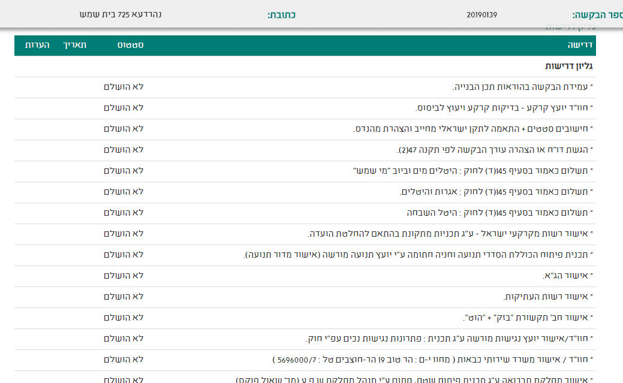Open the אישור משרד שירותי כבאות requirement
The height and width of the screenshot is (383, 623).
[432, 360]
